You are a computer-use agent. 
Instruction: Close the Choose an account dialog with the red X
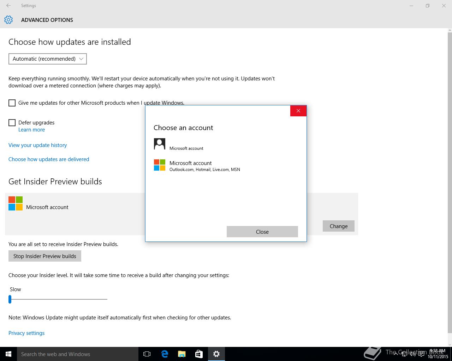pyautogui.click(x=298, y=111)
